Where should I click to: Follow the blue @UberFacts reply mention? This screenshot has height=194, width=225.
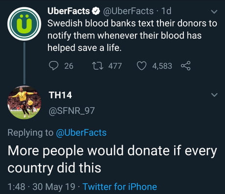(81, 132)
